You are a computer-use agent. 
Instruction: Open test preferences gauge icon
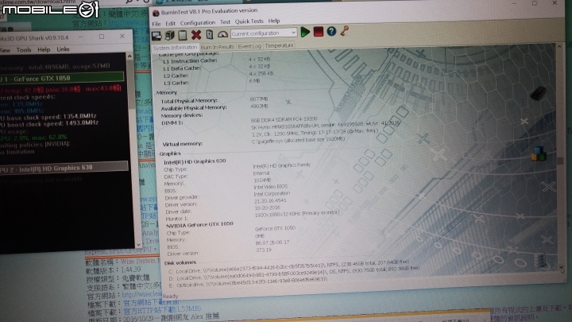point(222,34)
